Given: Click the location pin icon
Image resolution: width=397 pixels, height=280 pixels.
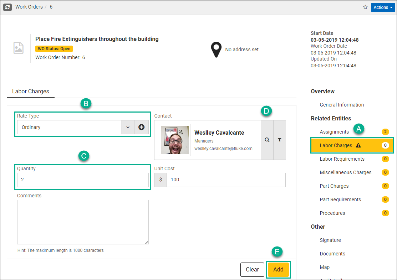Looking at the screenshot, I should [x=216, y=50].
